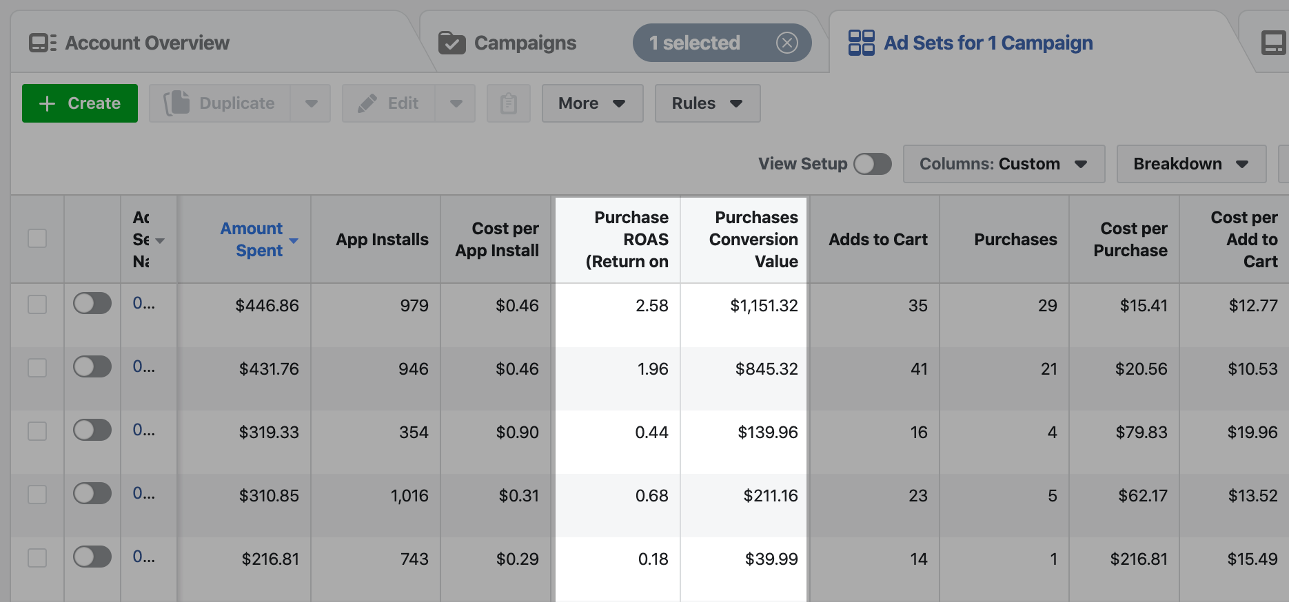Click the Cost per App Install header
1289x602 pixels.
497,239
